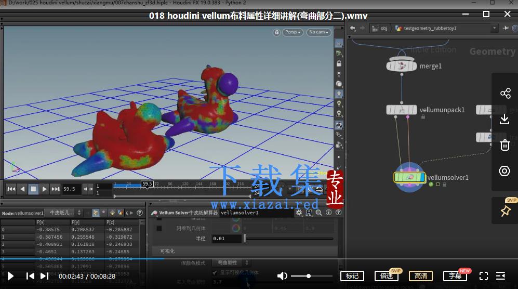Click node name field vellumsolver1
Screen dimensions: 518x289
256,213
